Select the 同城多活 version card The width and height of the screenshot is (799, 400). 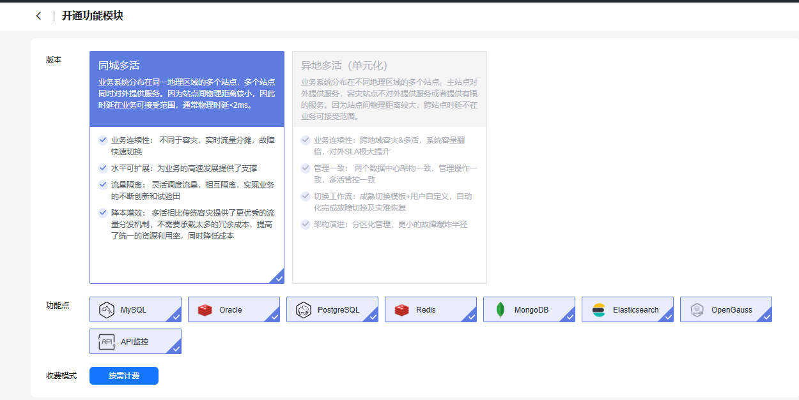[x=187, y=167]
